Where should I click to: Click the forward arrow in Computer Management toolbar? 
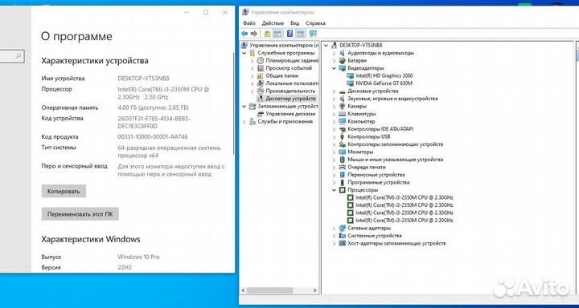tap(254, 34)
